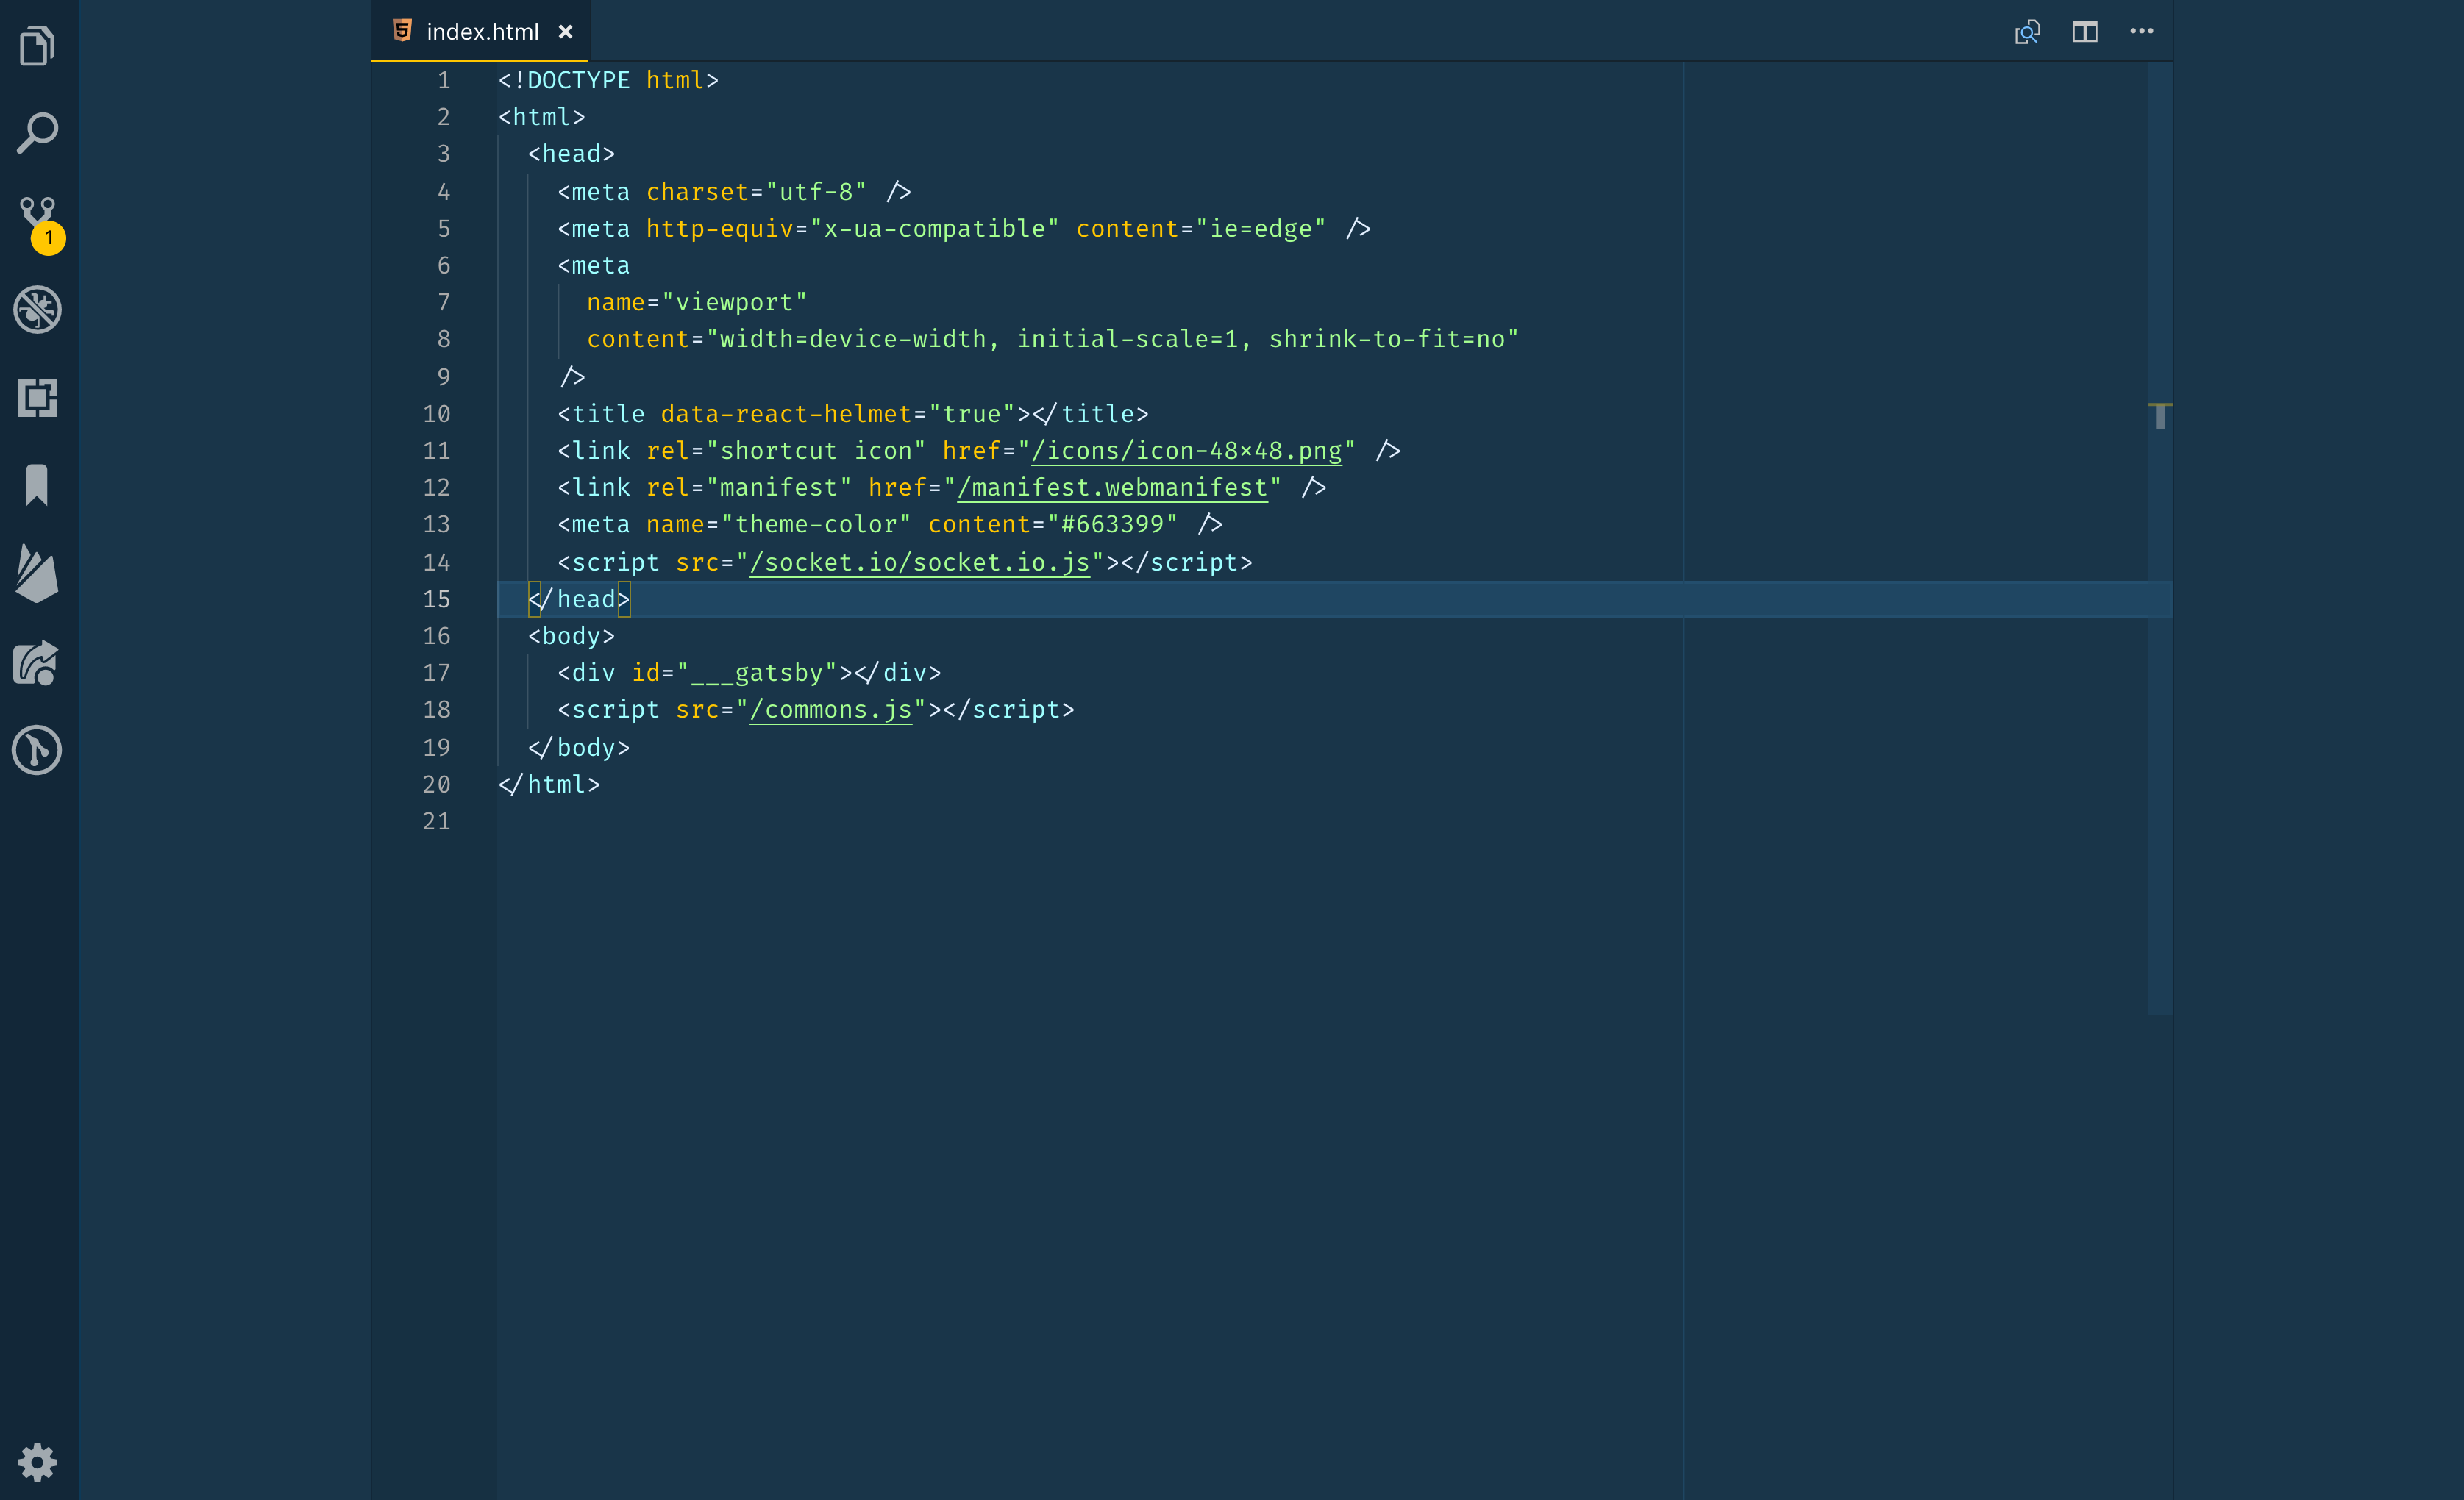Click the closing </body> tag
This screenshot has width=2464, height=1500.
(x=579, y=748)
